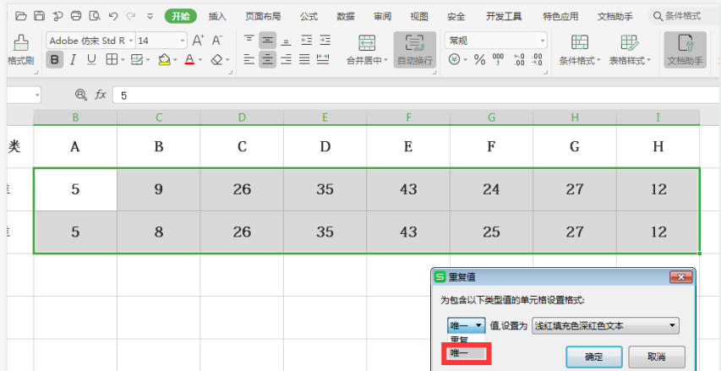Toggle Bold formatting button
Screen dimensions: 721x371
tap(55, 59)
